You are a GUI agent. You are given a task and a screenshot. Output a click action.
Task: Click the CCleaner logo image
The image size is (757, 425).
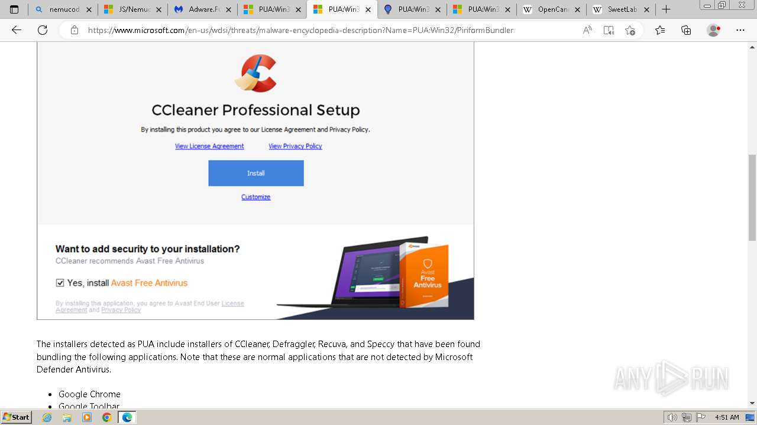coord(255,73)
